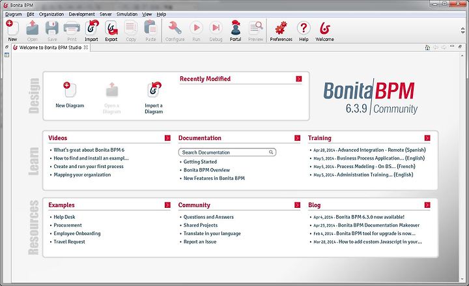Click the New diagram toolbar icon

pyautogui.click(x=12, y=28)
